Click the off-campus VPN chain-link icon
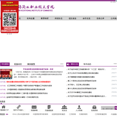117x117 pixels. click(x=19, y=107)
